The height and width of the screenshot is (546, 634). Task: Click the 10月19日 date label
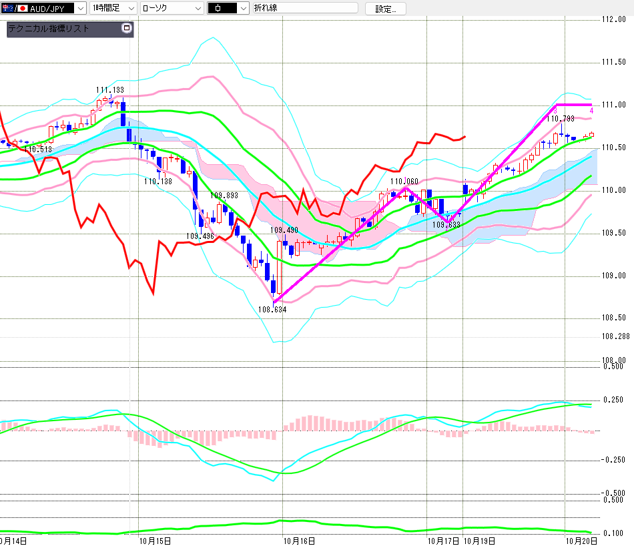(x=479, y=541)
